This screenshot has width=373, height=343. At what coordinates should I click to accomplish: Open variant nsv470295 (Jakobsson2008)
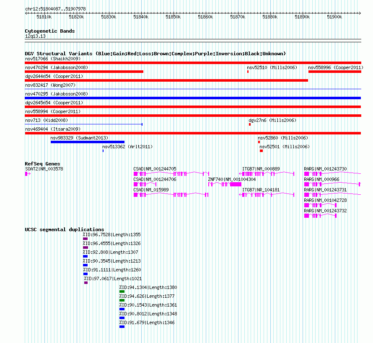tap(193, 98)
